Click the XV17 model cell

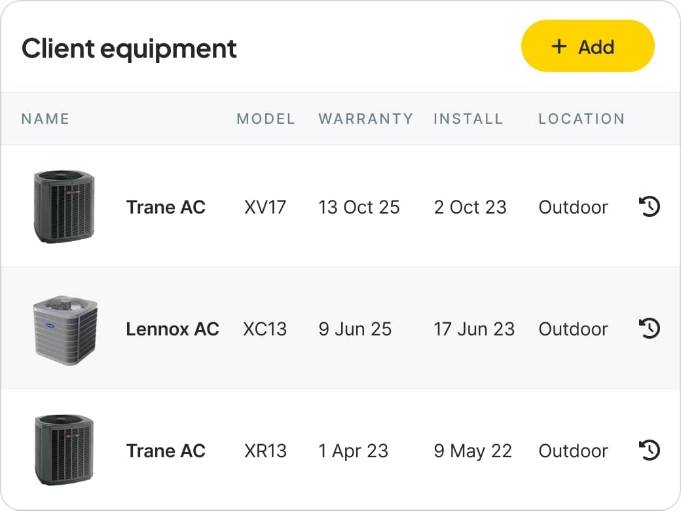[x=265, y=207]
